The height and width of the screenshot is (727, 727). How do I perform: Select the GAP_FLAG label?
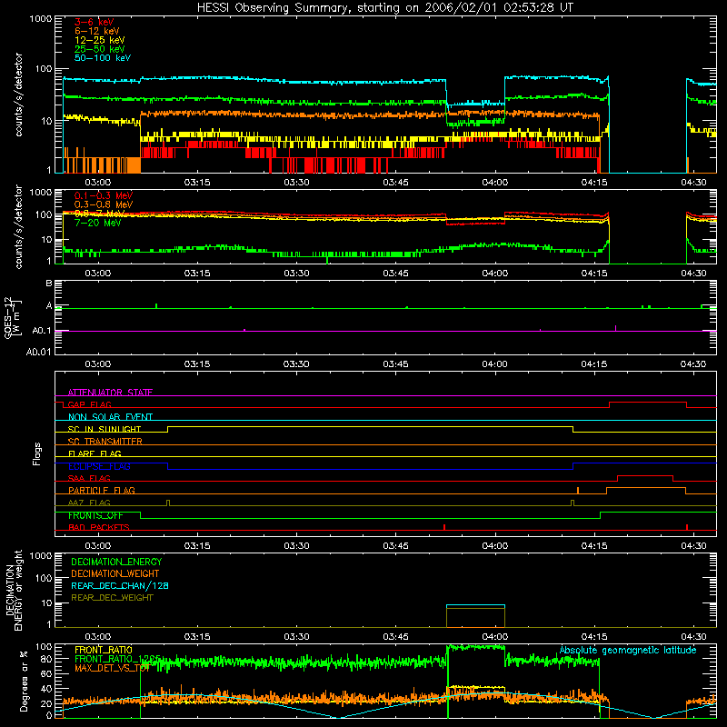89,404
